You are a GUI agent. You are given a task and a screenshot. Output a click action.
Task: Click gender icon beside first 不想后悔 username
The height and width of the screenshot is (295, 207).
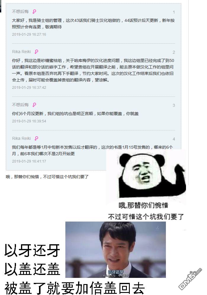click(34, 12)
